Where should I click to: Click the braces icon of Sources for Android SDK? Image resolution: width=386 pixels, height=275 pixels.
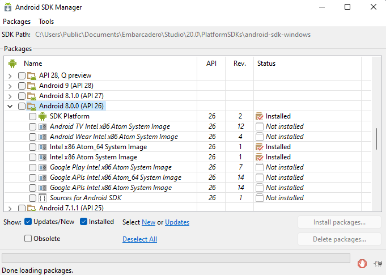point(43,198)
